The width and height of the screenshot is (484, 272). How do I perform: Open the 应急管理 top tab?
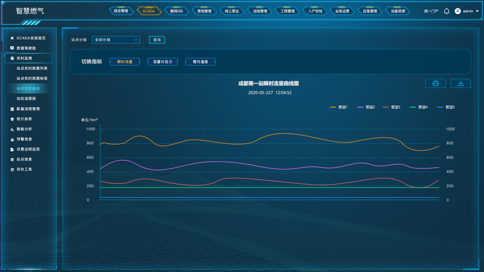[x=370, y=11]
